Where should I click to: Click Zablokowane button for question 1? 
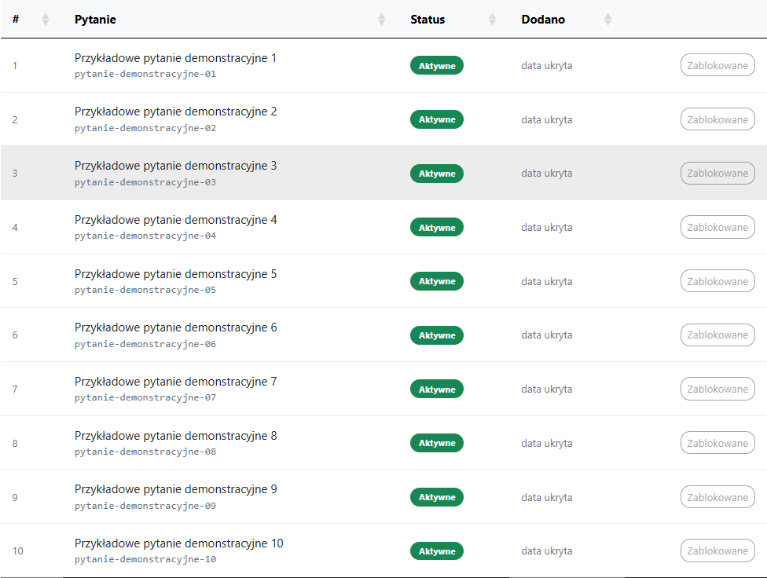717,65
